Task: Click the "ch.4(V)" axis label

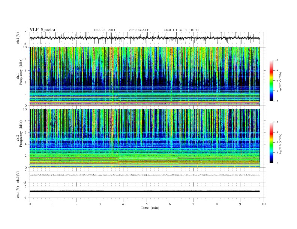Action: tap(18, 192)
